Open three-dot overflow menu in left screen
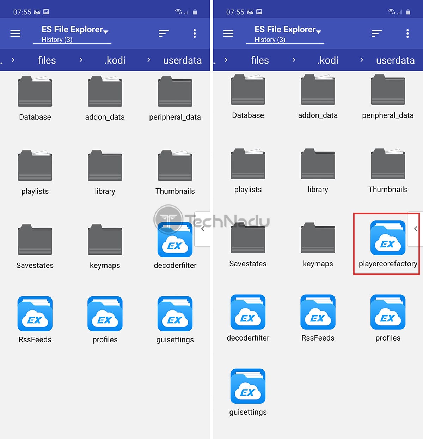This screenshot has height=439, width=423. (195, 34)
